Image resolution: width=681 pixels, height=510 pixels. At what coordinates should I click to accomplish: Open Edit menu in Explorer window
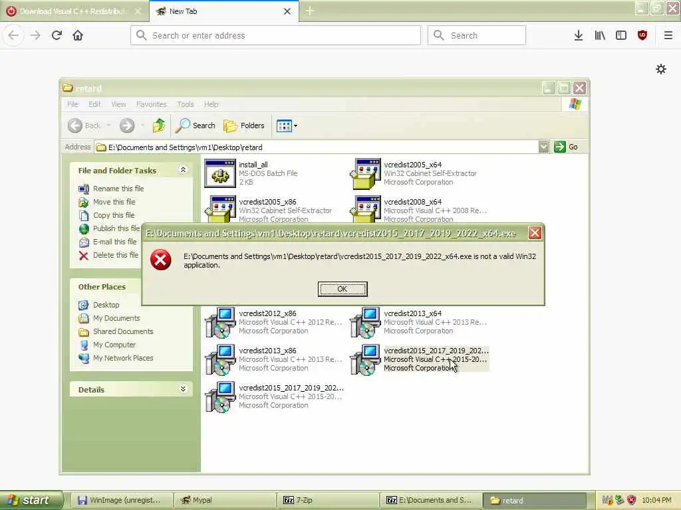pos(94,104)
